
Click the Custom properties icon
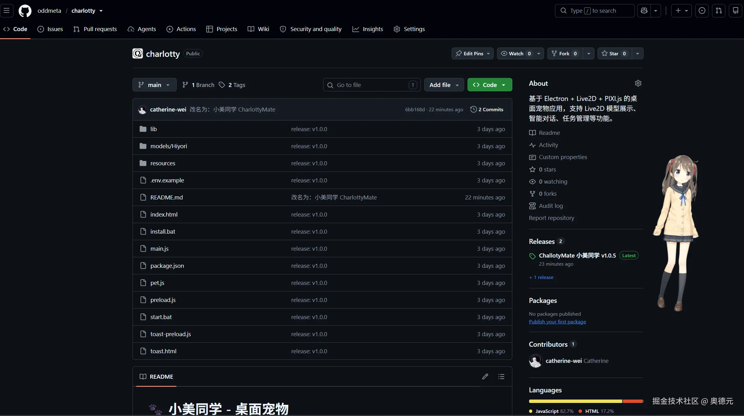click(532, 157)
